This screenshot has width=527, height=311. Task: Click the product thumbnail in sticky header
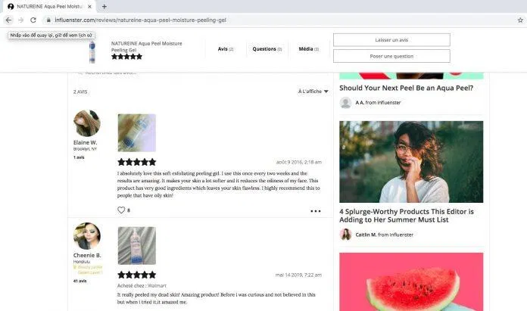pos(92,51)
